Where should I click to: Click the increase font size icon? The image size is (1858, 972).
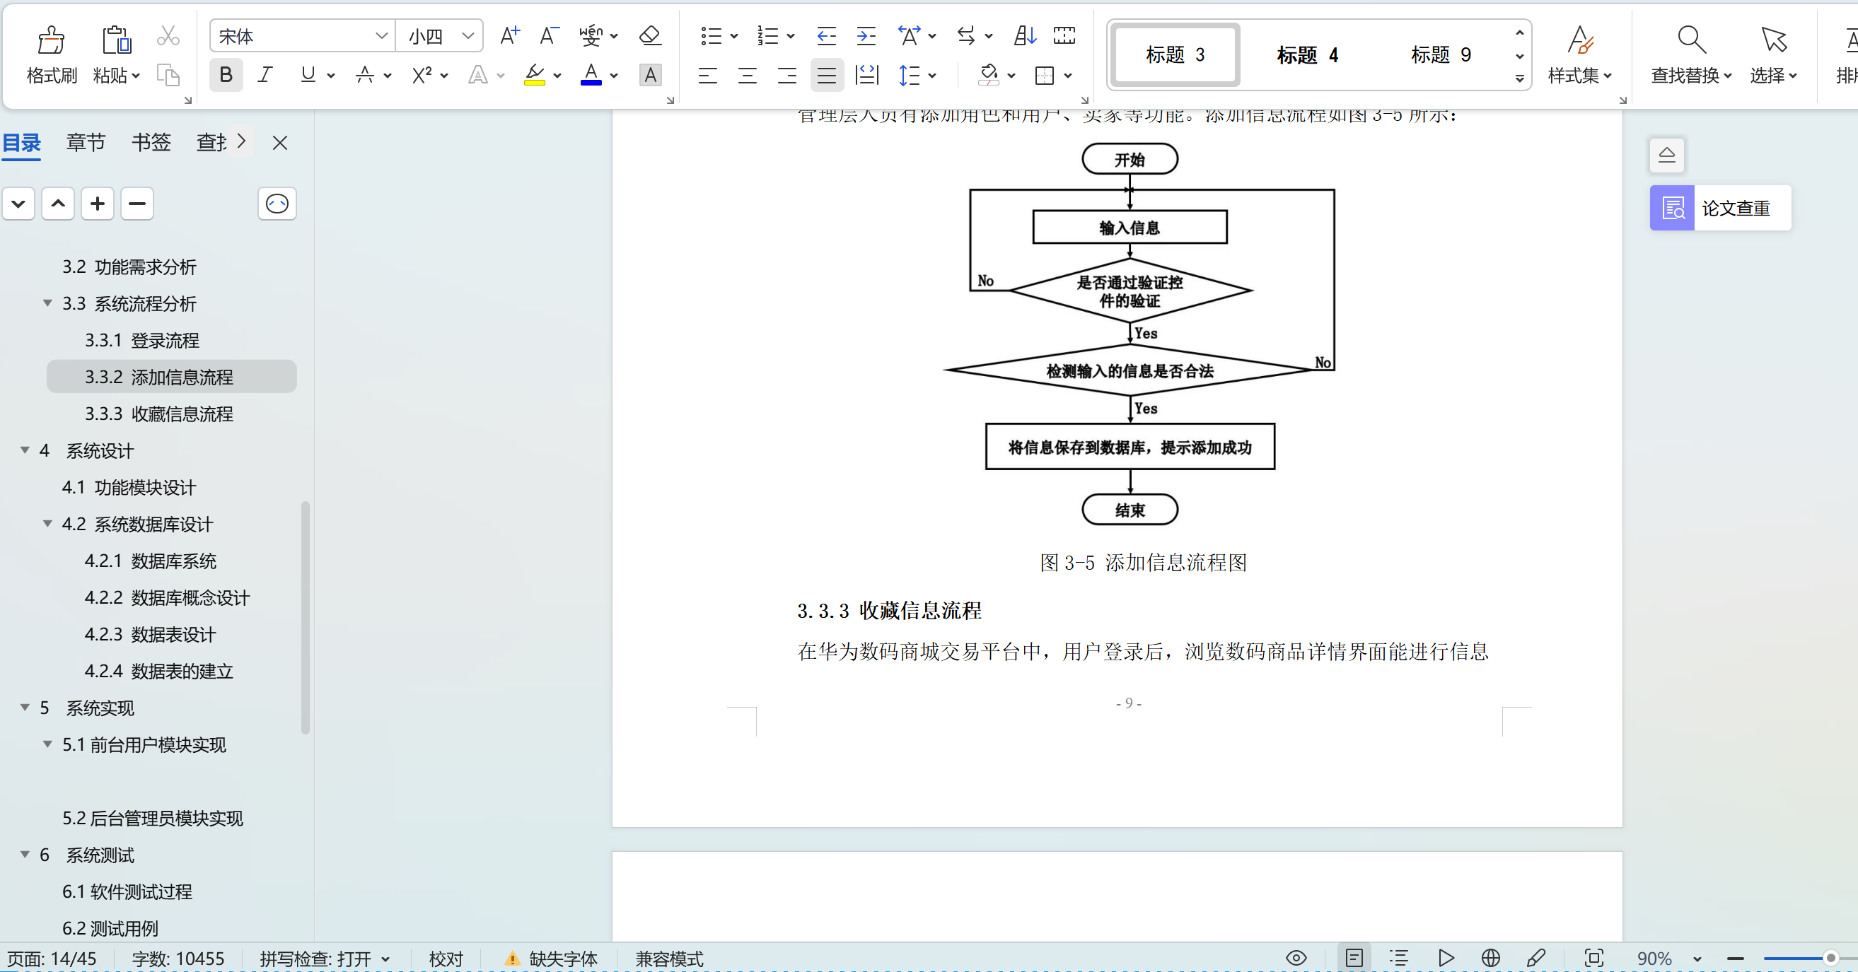pyautogui.click(x=509, y=36)
